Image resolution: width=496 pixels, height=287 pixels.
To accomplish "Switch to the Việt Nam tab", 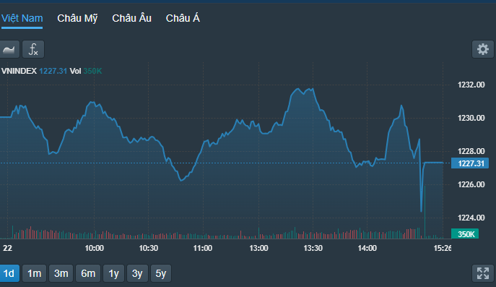I will [22, 18].
